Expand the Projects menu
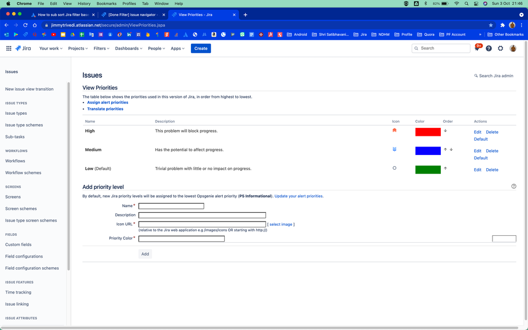This screenshot has width=528, height=330. [78, 48]
